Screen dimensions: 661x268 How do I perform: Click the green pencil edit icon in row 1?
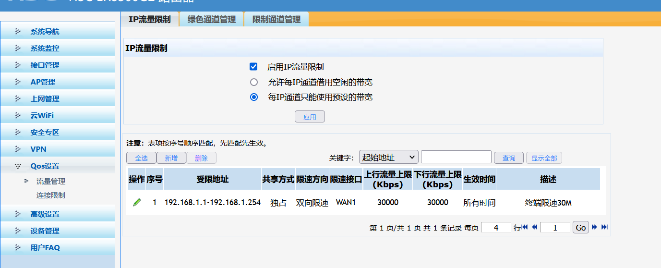(137, 203)
